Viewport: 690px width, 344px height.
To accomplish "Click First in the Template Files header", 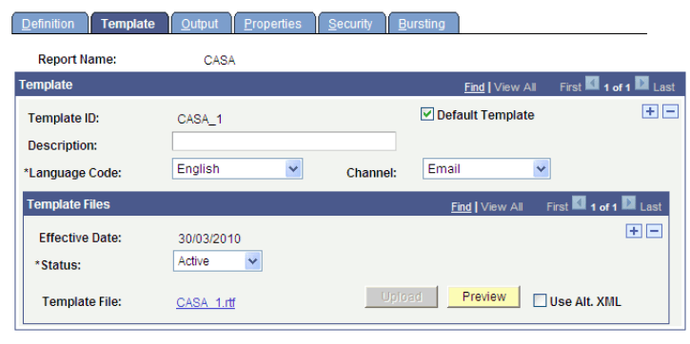I will 557,206.
